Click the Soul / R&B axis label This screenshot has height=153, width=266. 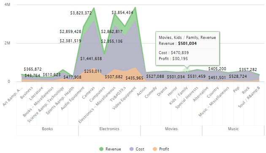pyautogui.click(x=249, y=97)
